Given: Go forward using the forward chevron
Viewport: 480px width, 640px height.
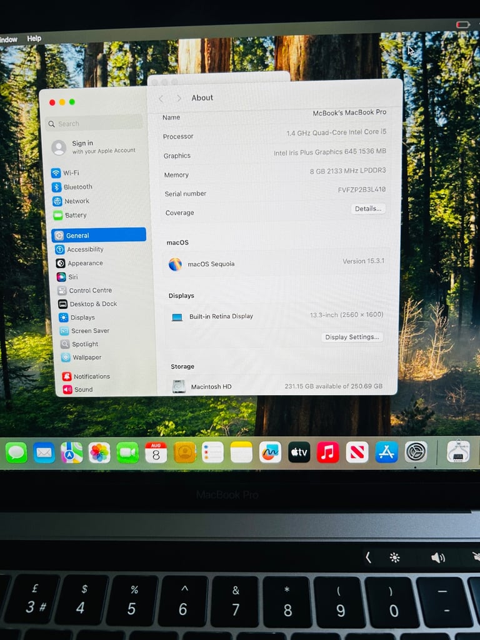Looking at the screenshot, I should click(x=179, y=98).
